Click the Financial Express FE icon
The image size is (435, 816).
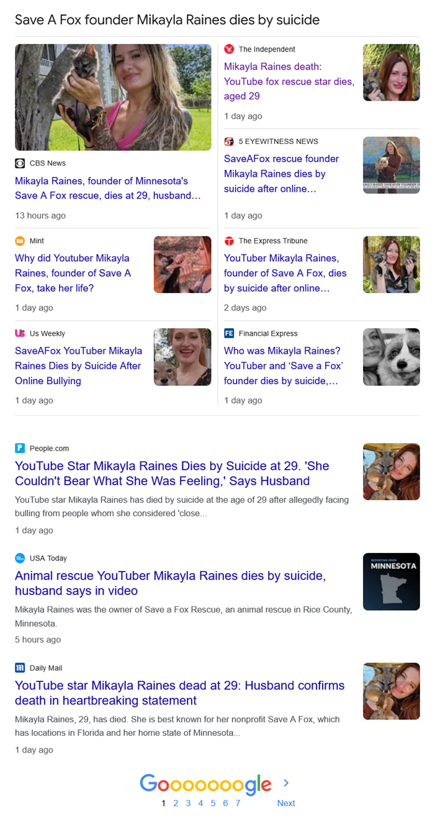pos(229,333)
